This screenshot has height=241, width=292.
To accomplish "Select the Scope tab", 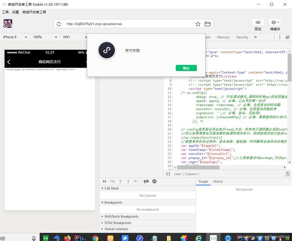I will point(203,181).
